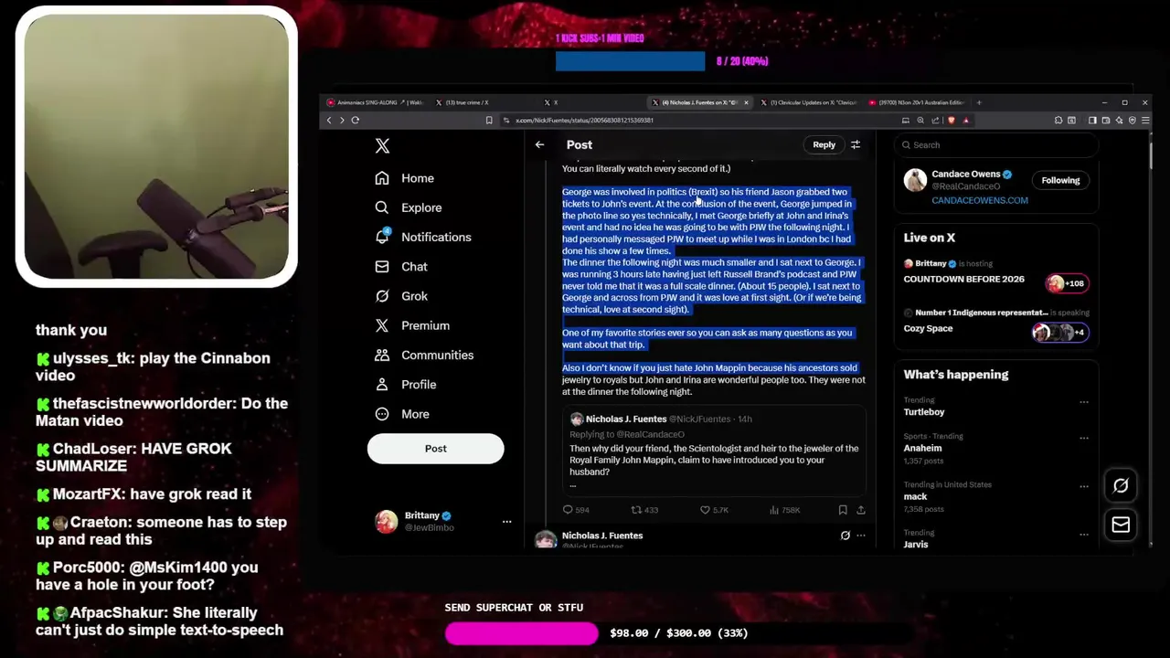This screenshot has height=658, width=1170.
Task: Open more options for Anaheim trend
Action: point(1084,438)
